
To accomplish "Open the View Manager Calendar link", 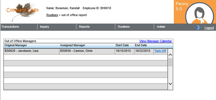I will (x=155, y=41).
